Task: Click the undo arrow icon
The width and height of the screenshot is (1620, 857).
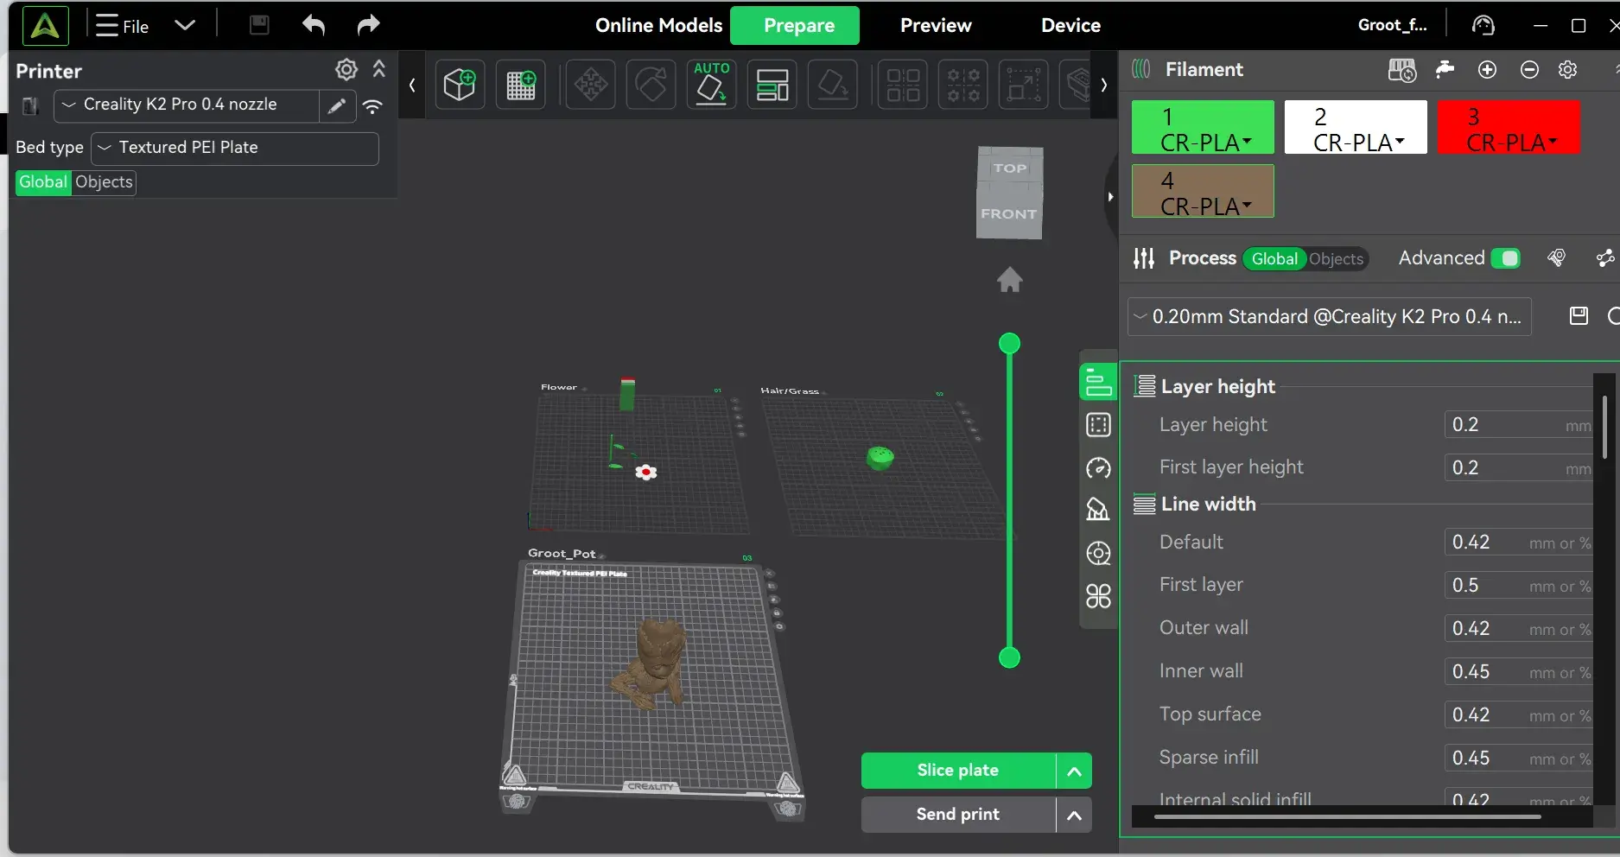Action: 314,25
